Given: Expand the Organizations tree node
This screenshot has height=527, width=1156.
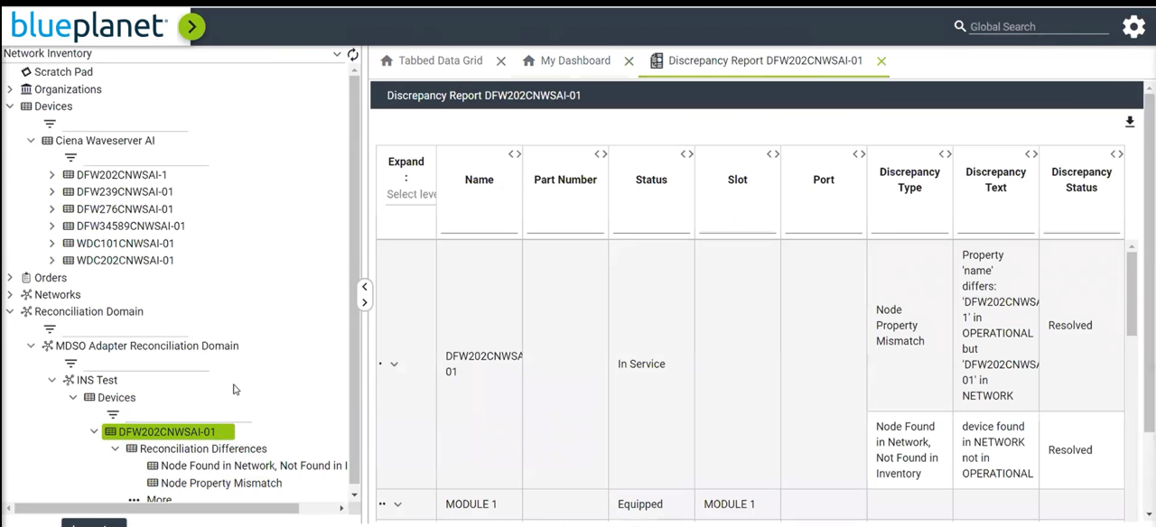Looking at the screenshot, I should point(10,89).
